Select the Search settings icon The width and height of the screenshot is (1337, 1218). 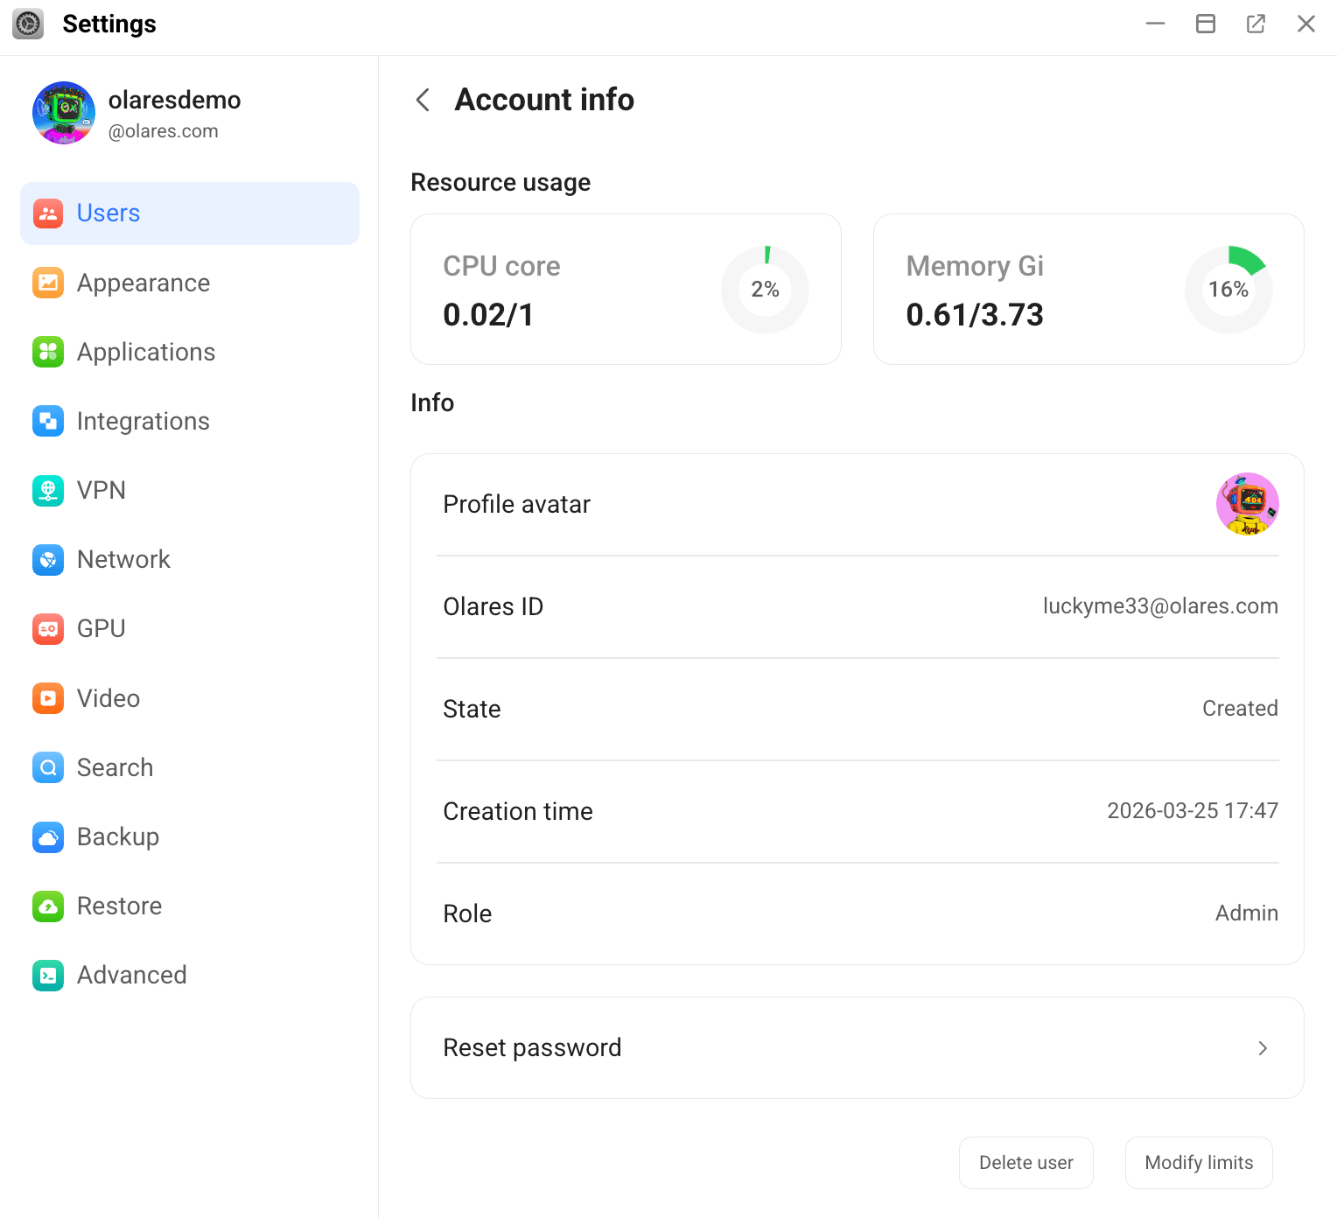point(48,767)
